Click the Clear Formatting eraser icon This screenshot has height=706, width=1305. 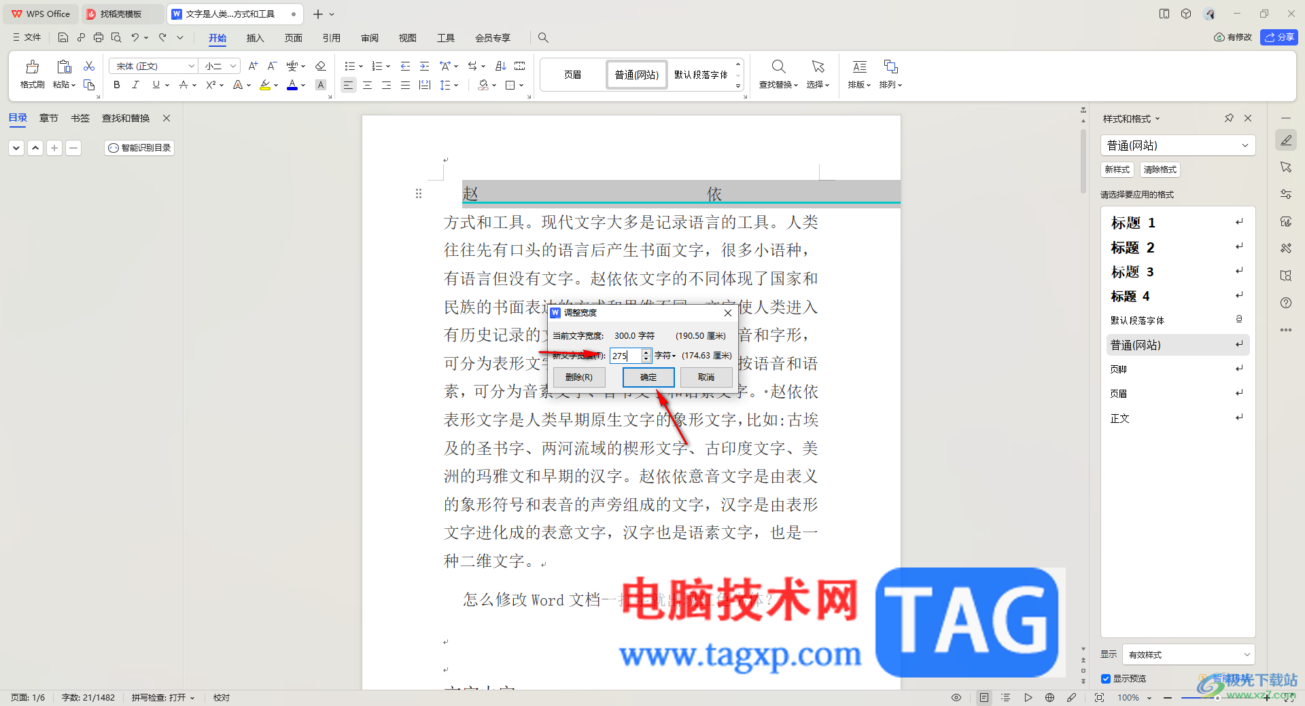coord(321,66)
